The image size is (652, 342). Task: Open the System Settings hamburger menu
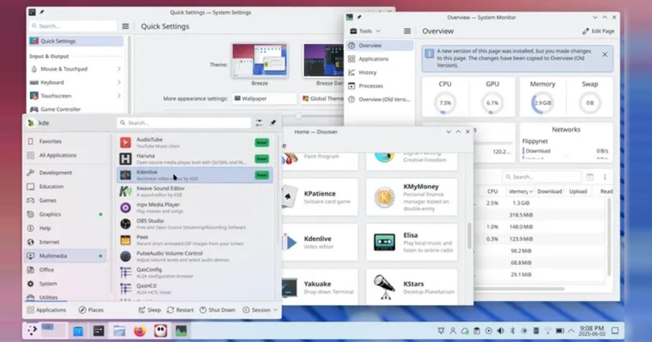pyautogui.click(x=126, y=26)
